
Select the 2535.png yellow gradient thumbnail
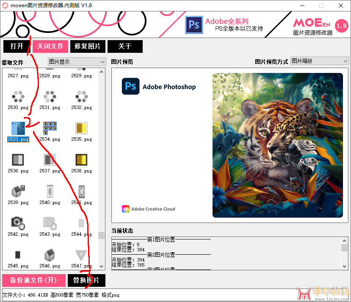click(x=81, y=128)
